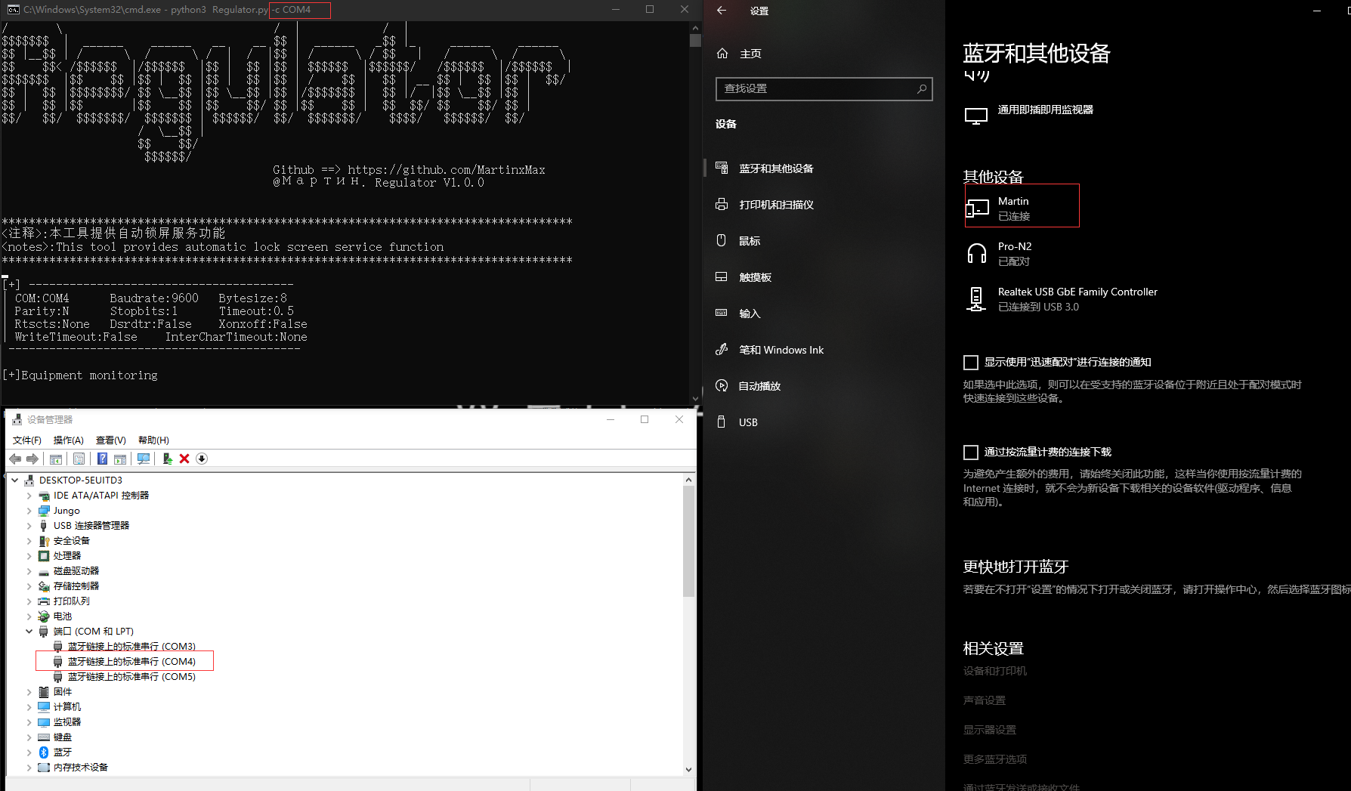Open the 查看(V) menu
Image resolution: width=1351 pixels, height=791 pixels.
pyautogui.click(x=111, y=440)
